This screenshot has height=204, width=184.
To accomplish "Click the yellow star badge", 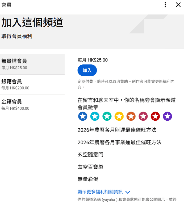I will click(x=119, y=116).
